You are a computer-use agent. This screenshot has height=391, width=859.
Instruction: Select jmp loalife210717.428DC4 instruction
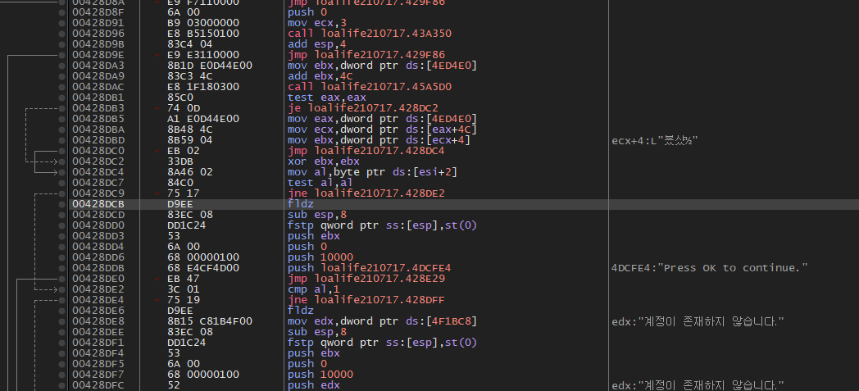click(x=366, y=151)
